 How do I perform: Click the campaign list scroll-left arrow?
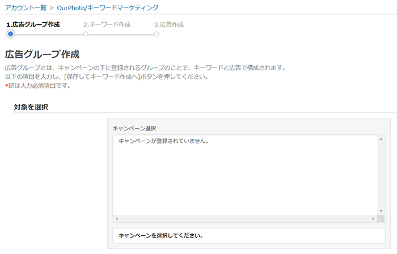pos(117,219)
